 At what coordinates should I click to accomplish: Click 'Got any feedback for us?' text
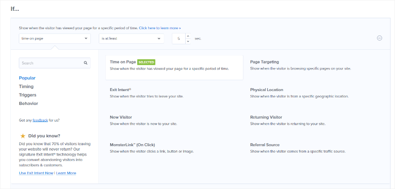point(39,120)
